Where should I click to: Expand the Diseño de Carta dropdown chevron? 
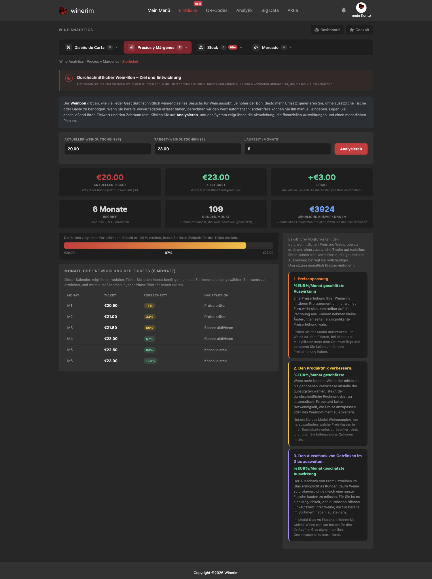point(116,47)
